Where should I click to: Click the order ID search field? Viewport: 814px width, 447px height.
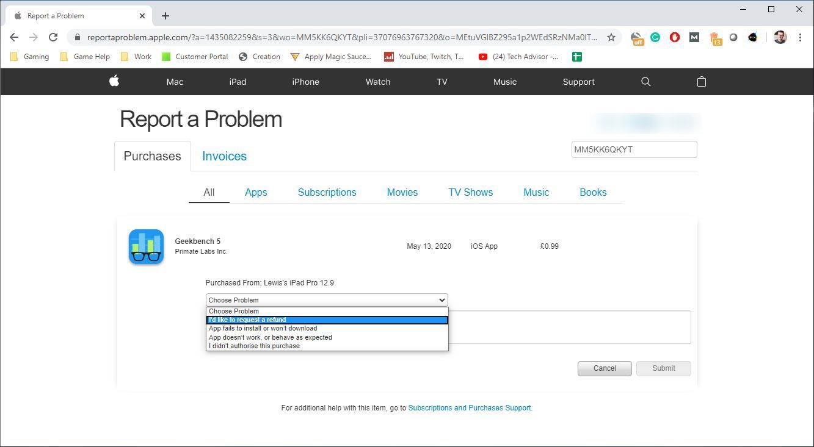(x=633, y=149)
